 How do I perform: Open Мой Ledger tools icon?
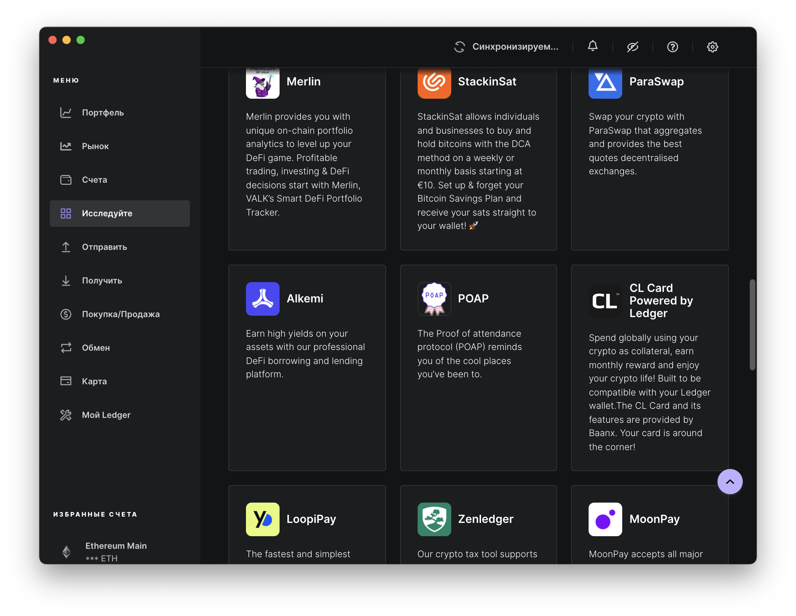tap(66, 415)
